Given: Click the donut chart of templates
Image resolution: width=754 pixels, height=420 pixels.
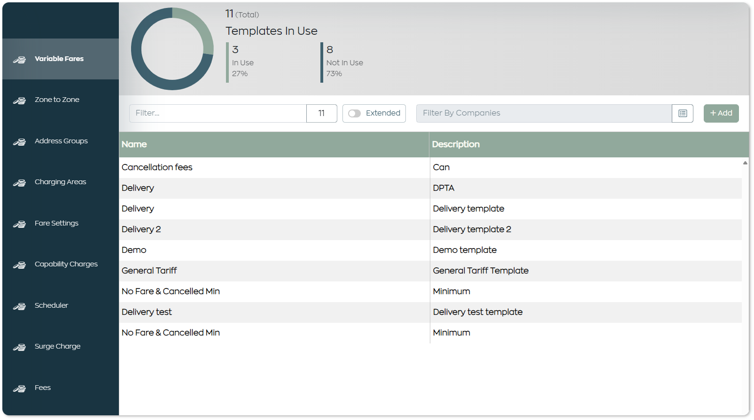Looking at the screenshot, I should pos(172,49).
